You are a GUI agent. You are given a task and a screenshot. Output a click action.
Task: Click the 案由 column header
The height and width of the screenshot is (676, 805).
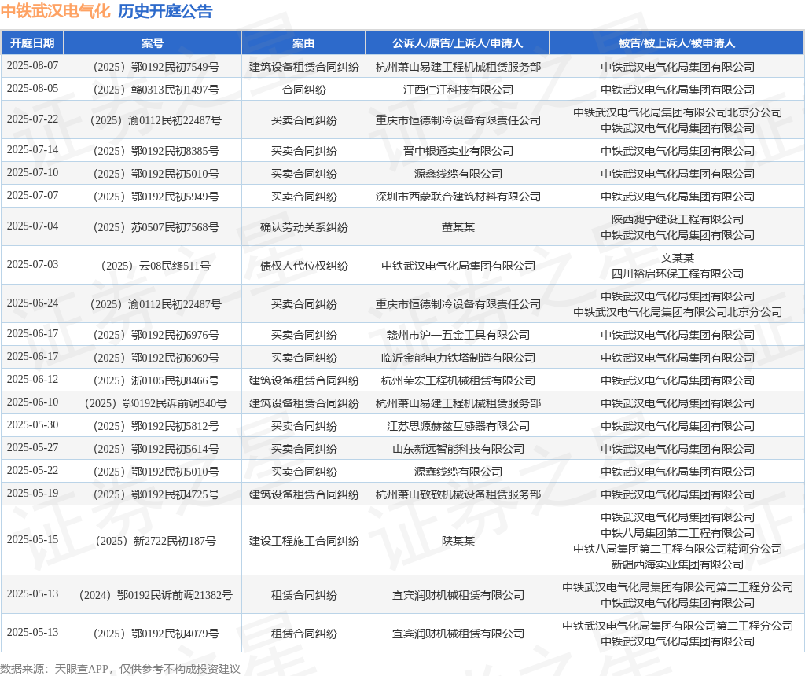(303, 43)
